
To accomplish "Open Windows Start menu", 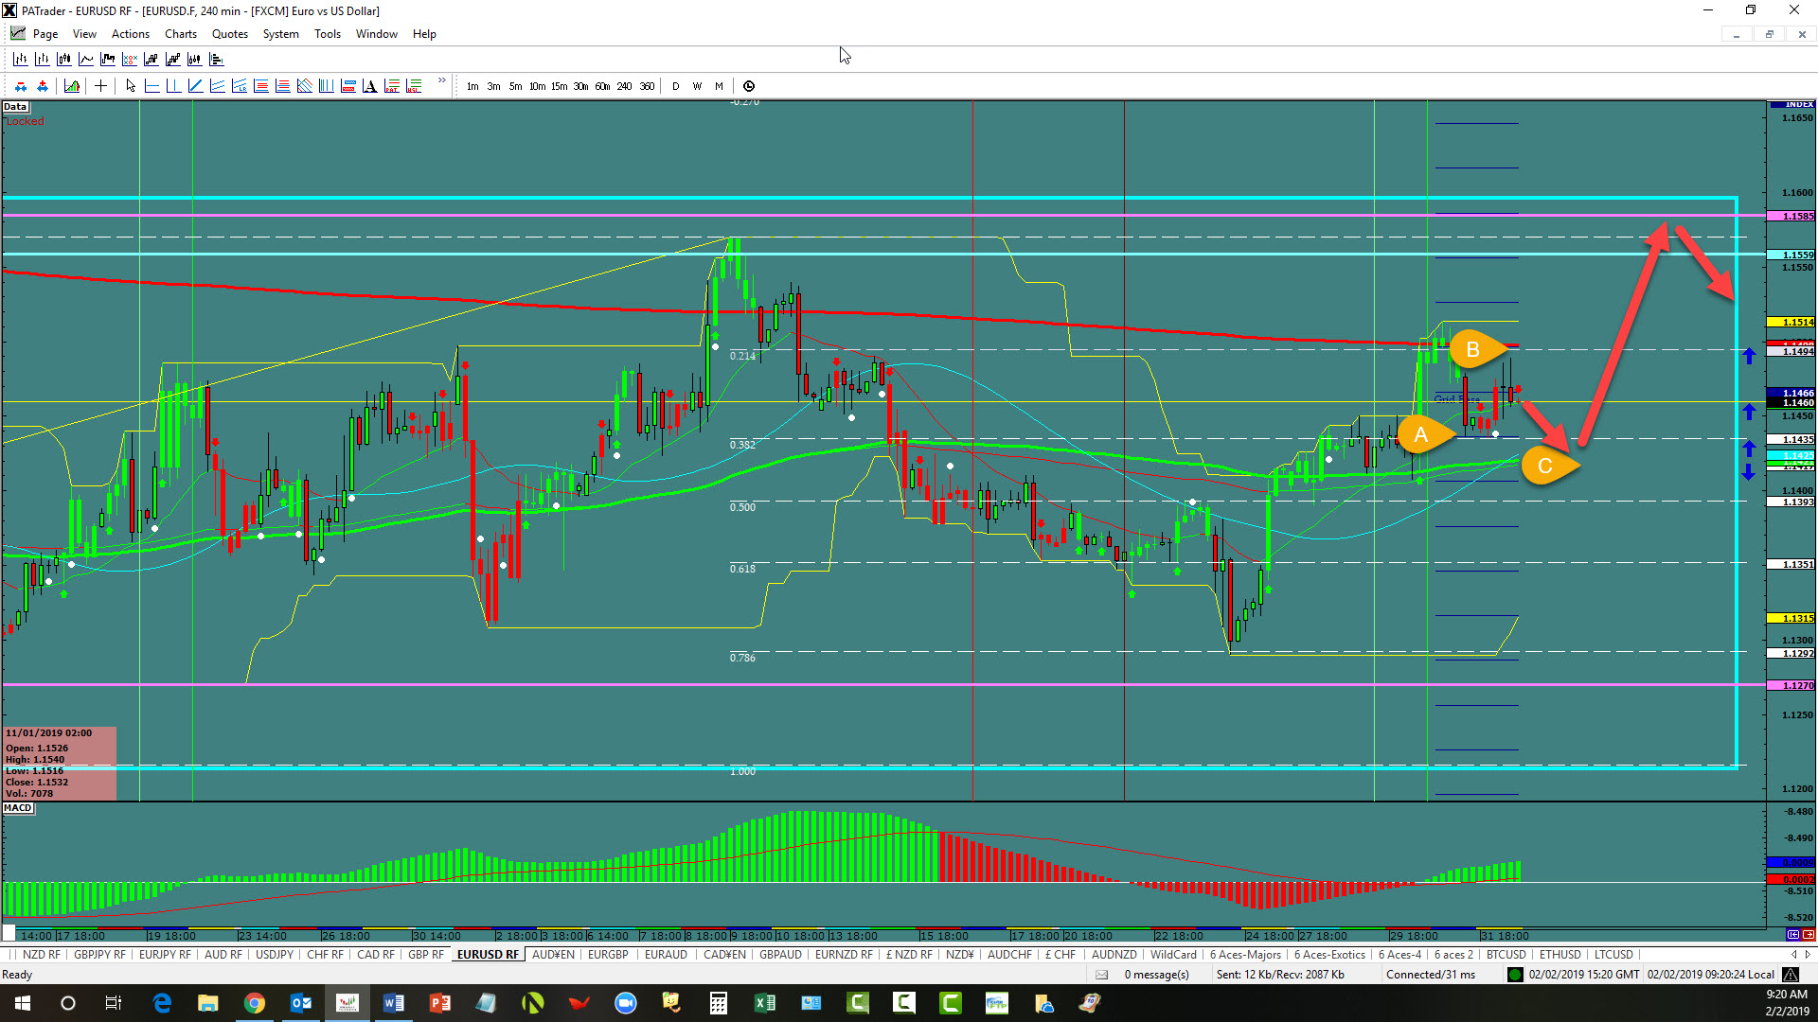I will (x=22, y=1003).
